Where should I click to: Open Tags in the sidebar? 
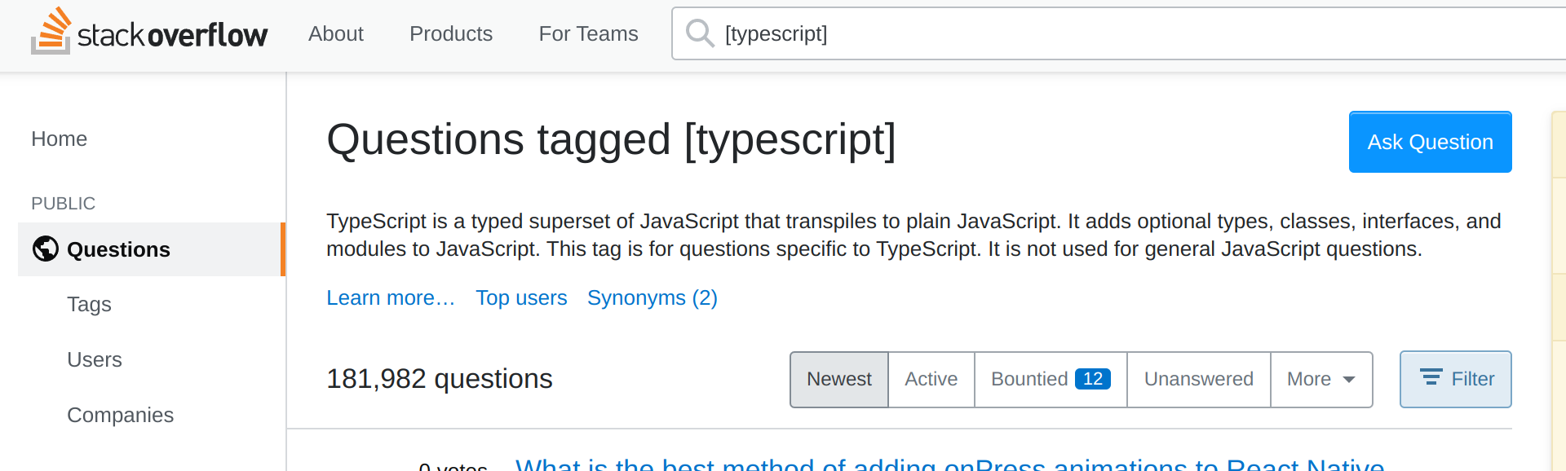click(89, 304)
